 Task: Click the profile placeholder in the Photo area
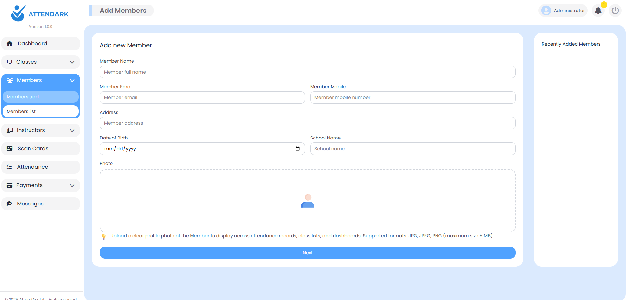point(307,201)
